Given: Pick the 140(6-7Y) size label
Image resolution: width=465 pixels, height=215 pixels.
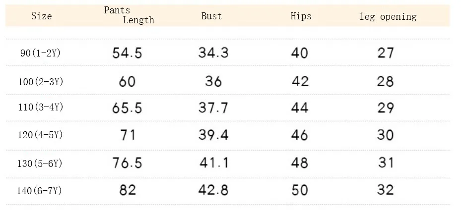Looking at the screenshot, I should [x=39, y=191].
